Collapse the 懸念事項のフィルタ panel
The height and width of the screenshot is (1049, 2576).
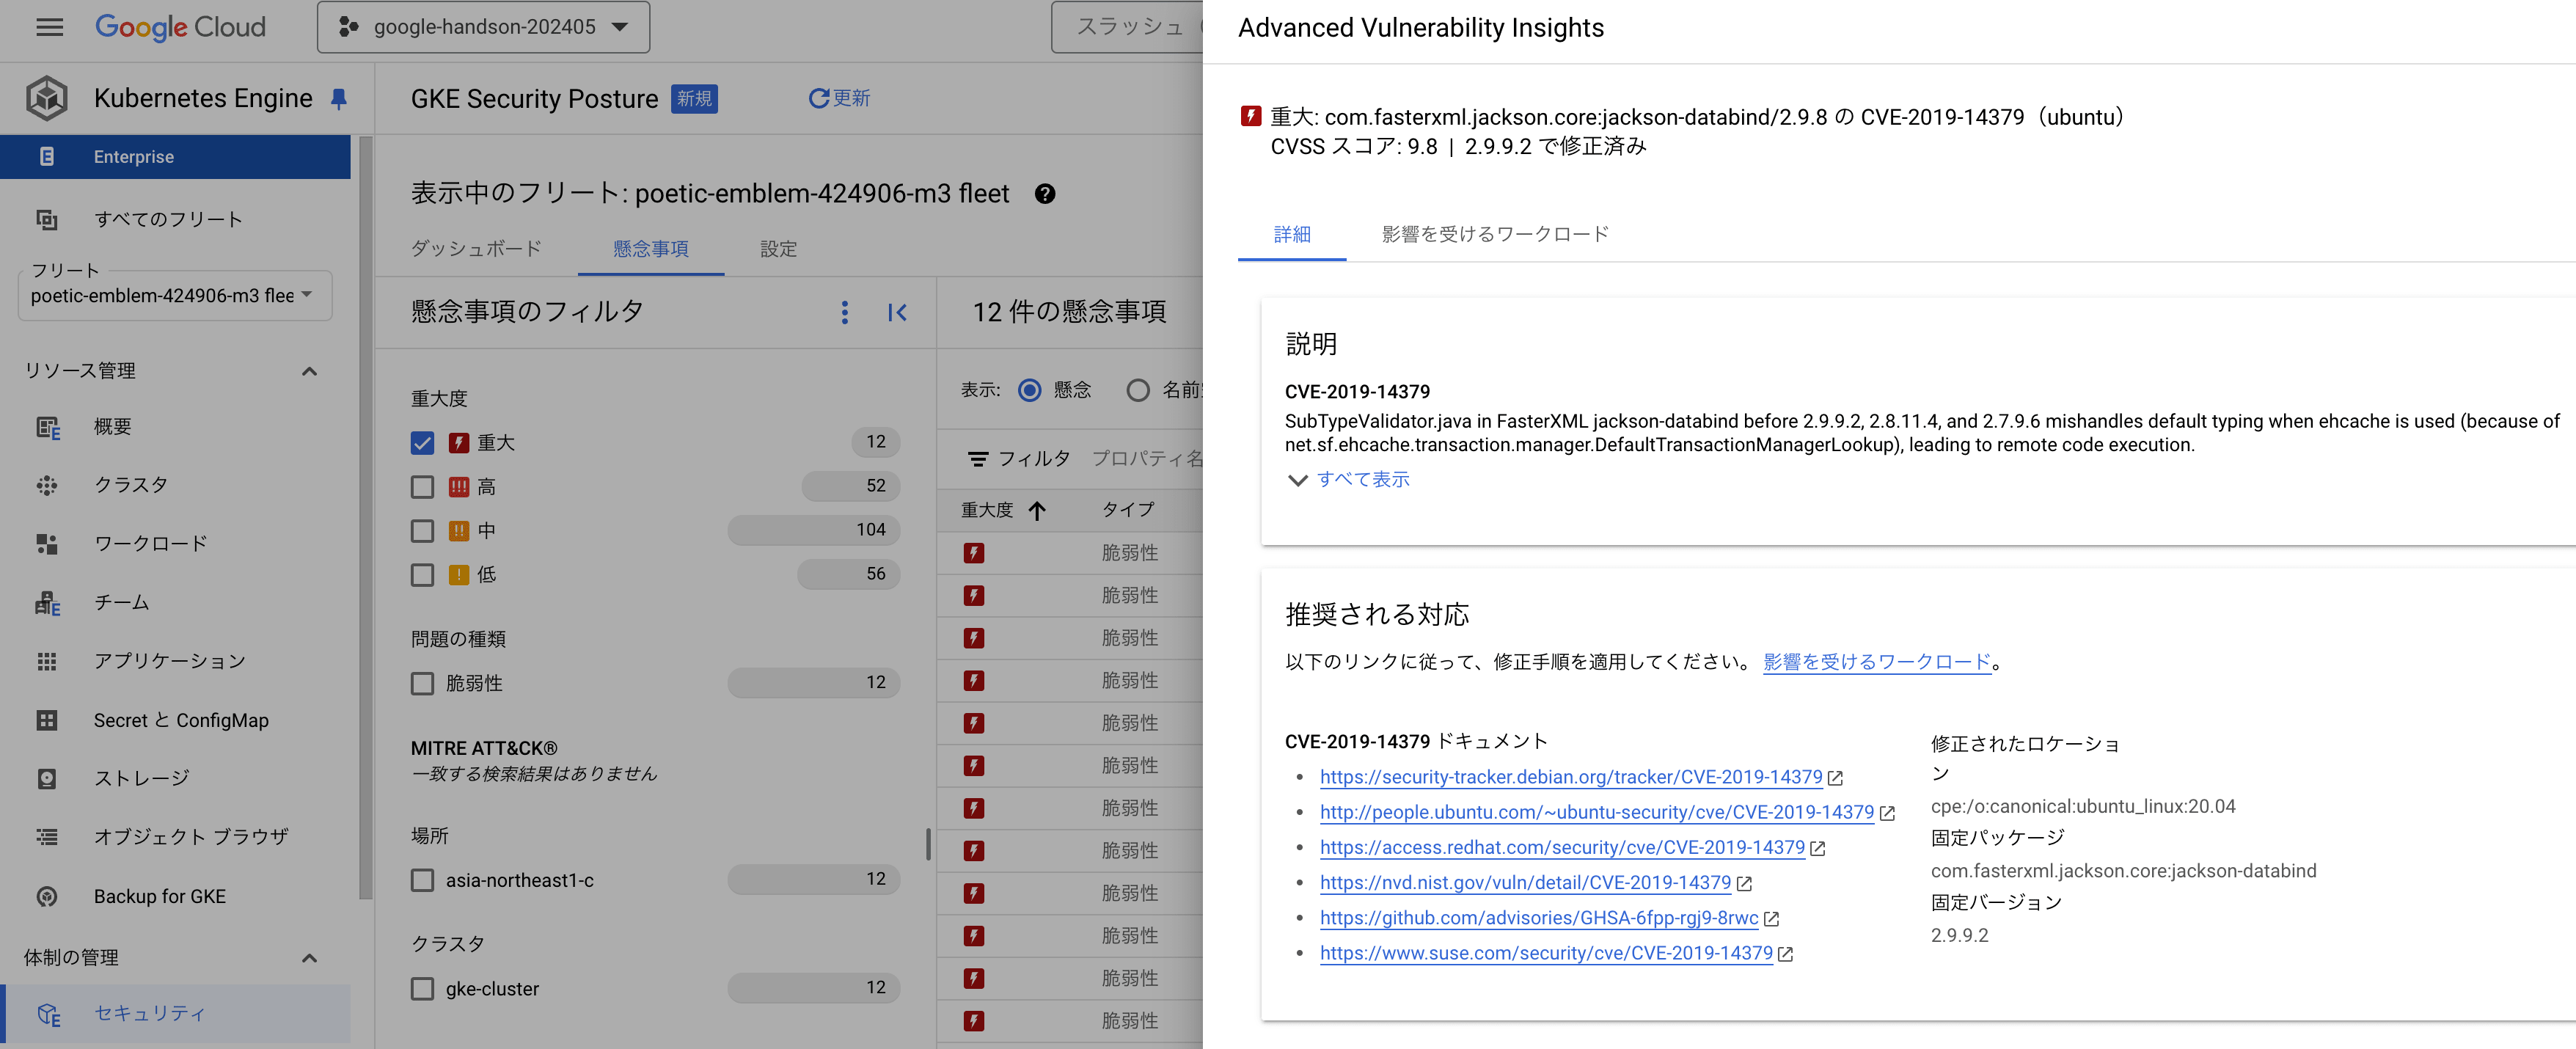(897, 313)
